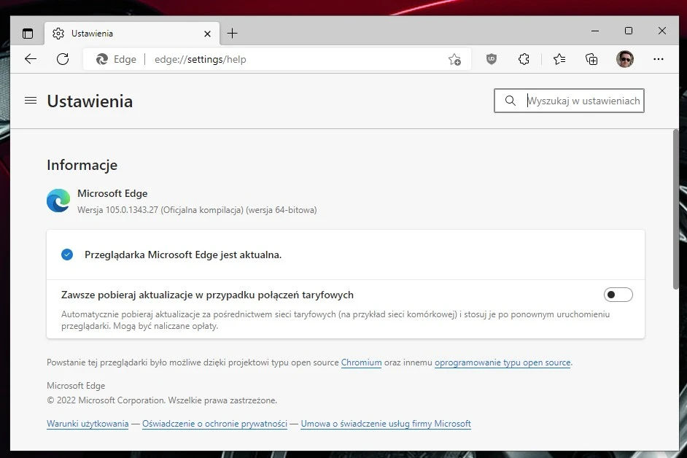Image resolution: width=687 pixels, height=458 pixels.
Task: Enable updates over metered connections
Action: point(618,295)
